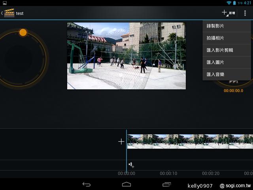Click the test project title
Image resolution: width=253 pixels, height=190 pixels.
tap(20, 13)
